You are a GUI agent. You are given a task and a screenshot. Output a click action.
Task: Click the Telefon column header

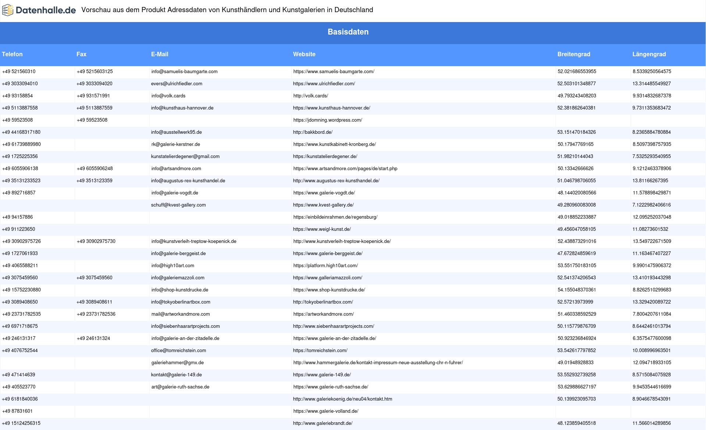click(x=12, y=54)
